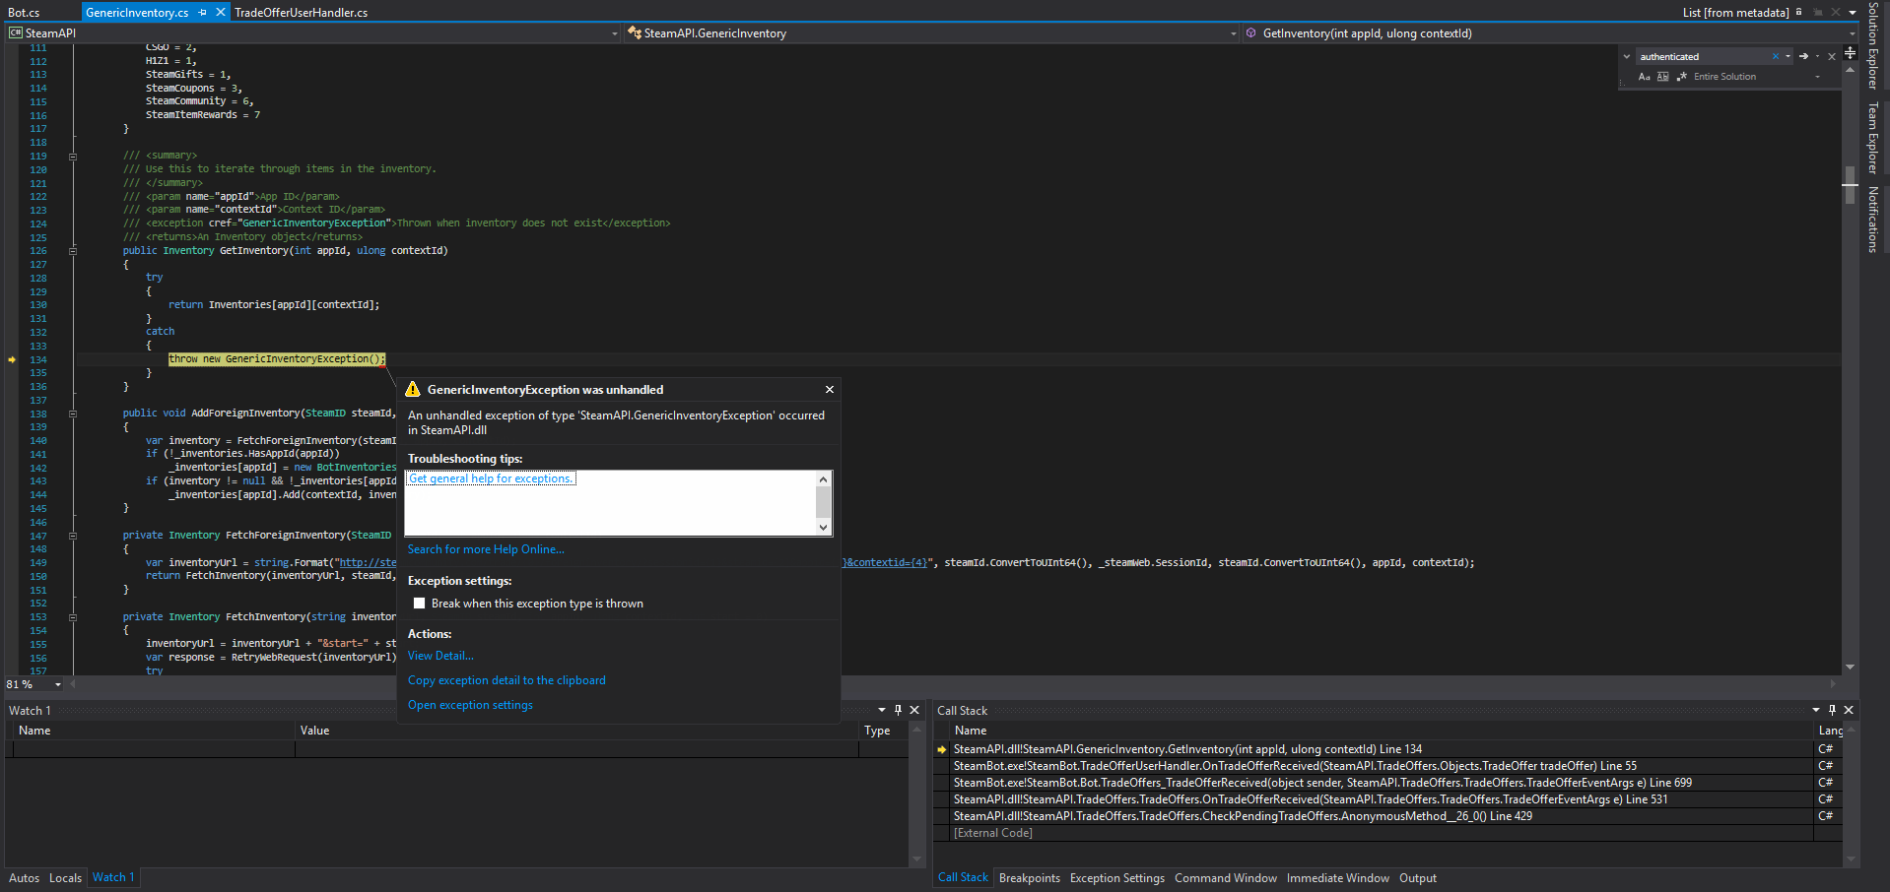This screenshot has width=1890, height=892.
Task: Toggle Match Whole Word in find box
Action: [x=1663, y=77]
